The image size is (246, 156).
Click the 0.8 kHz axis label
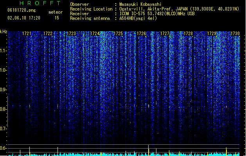point(3,109)
